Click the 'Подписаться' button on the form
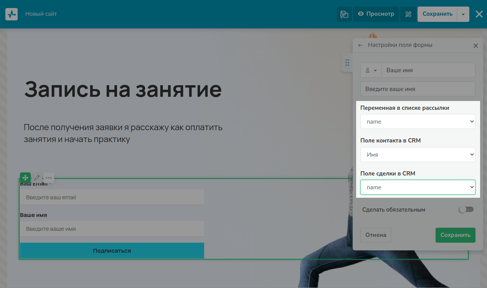487x288 pixels. pyautogui.click(x=112, y=251)
